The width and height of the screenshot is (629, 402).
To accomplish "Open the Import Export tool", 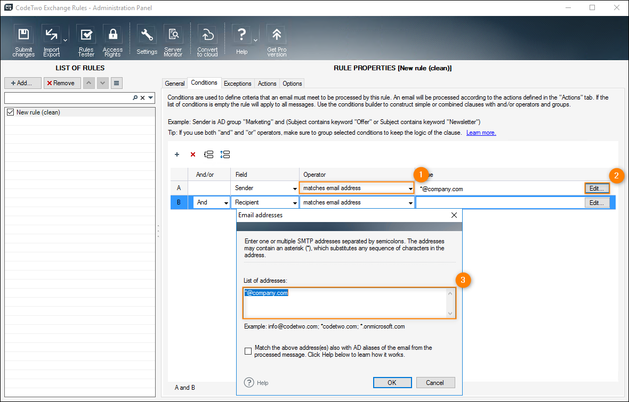I will [51, 40].
